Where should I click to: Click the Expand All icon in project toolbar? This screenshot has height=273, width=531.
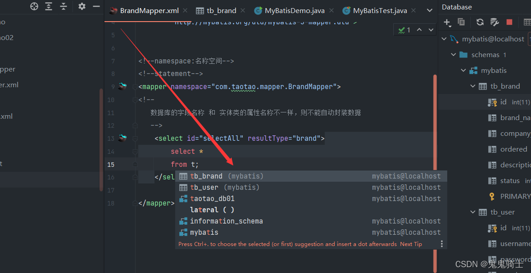point(49,6)
